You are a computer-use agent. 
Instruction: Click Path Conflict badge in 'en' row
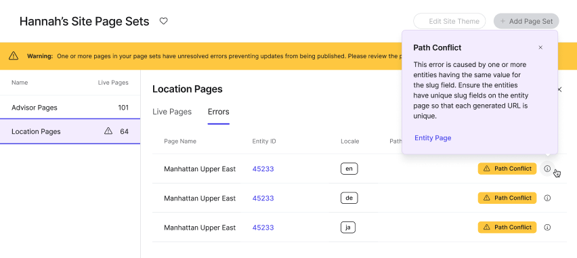[x=507, y=169]
